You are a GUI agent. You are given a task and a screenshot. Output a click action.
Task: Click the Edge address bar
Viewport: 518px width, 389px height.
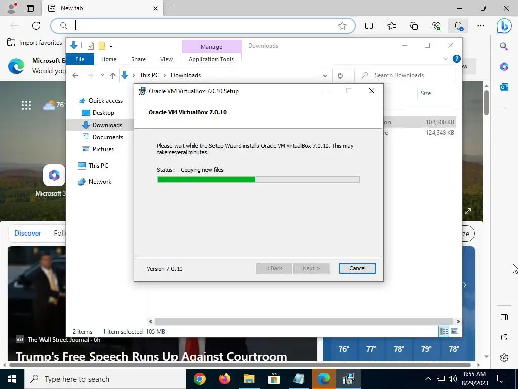pos(202,25)
